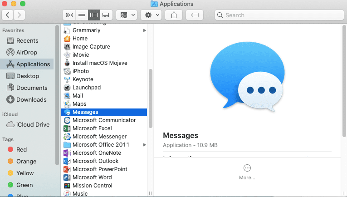The width and height of the screenshot is (347, 197).
Task: Select the Green tag
Action: (27, 185)
